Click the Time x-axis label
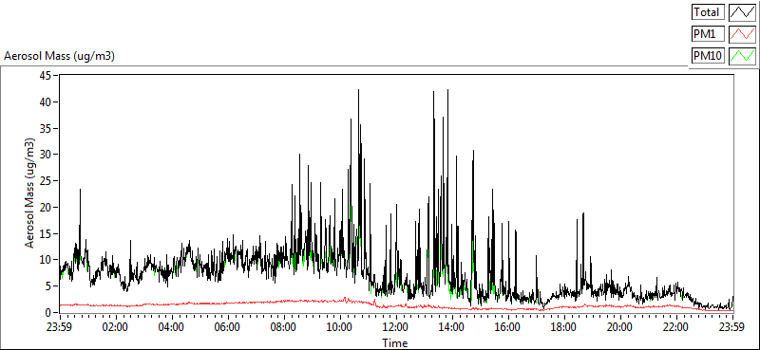The width and height of the screenshot is (760, 350). click(x=394, y=343)
